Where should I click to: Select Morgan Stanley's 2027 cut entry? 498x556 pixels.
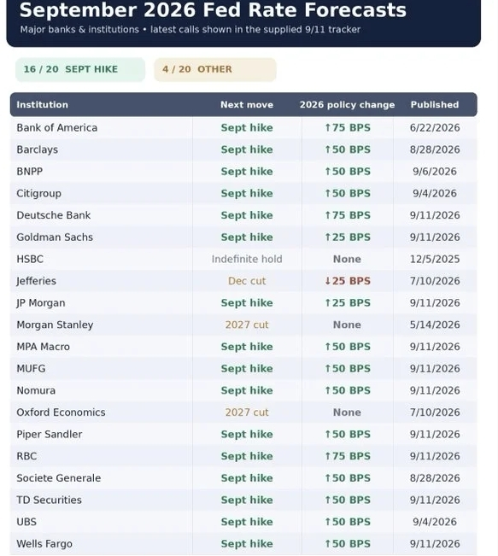click(247, 325)
